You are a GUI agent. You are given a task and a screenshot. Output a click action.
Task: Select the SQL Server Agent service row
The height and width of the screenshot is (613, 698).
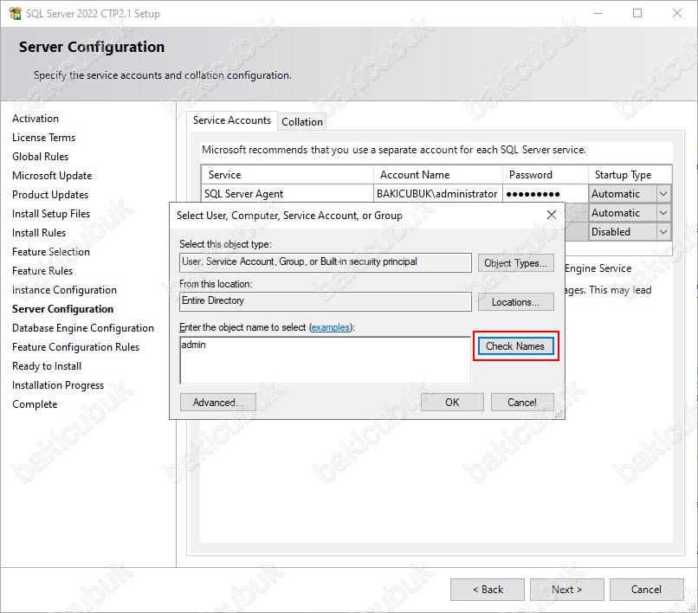pyautogui.click(x=288, y=194)
